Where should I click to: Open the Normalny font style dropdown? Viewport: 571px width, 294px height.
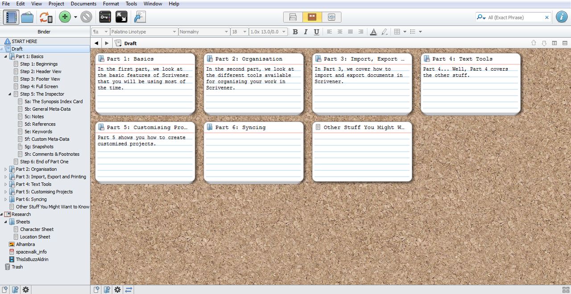click(204, 32)
